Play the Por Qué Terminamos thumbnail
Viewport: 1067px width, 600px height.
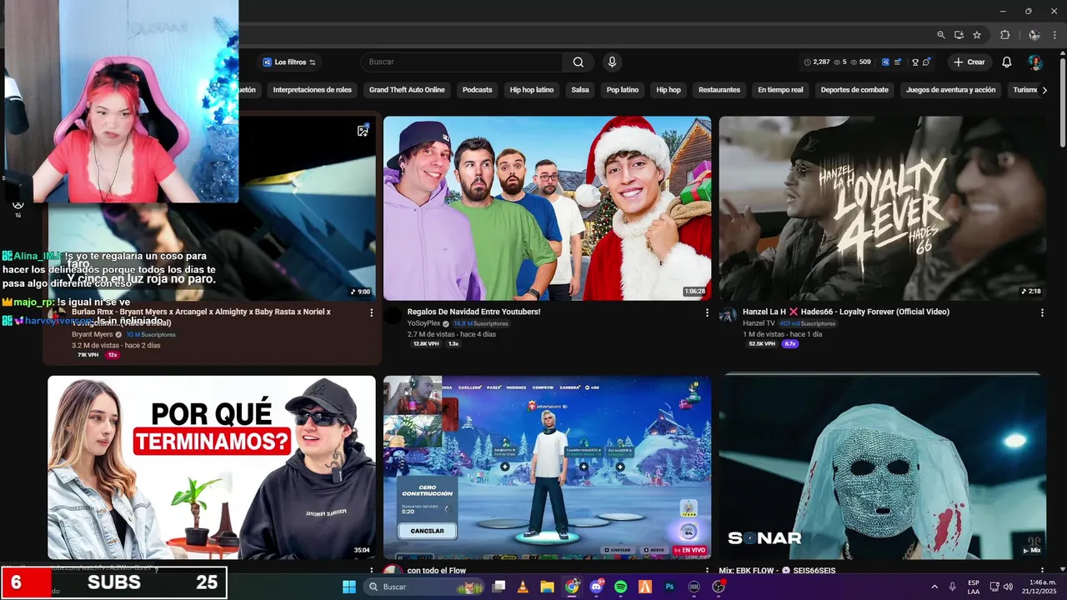[212, 467]
